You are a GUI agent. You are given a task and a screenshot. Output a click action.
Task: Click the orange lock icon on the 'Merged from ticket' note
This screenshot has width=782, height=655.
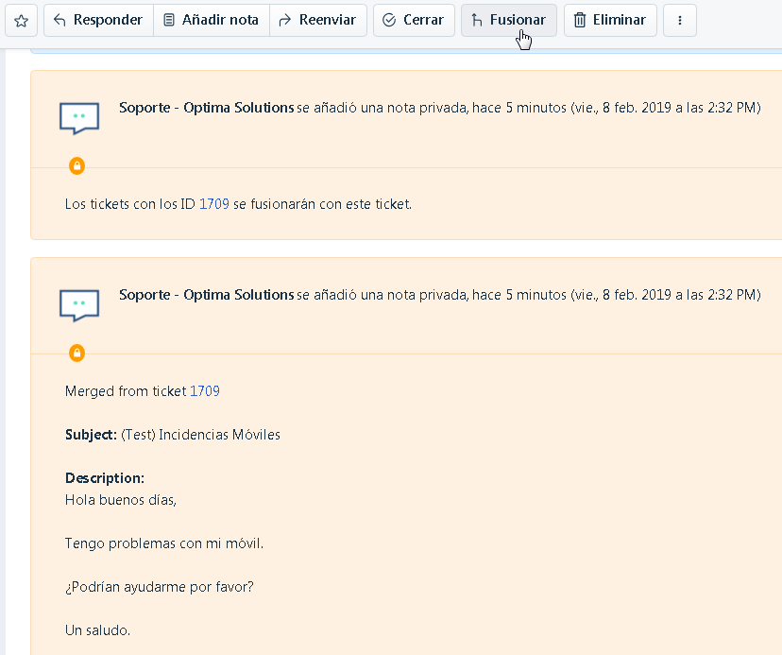coord(77,353)
